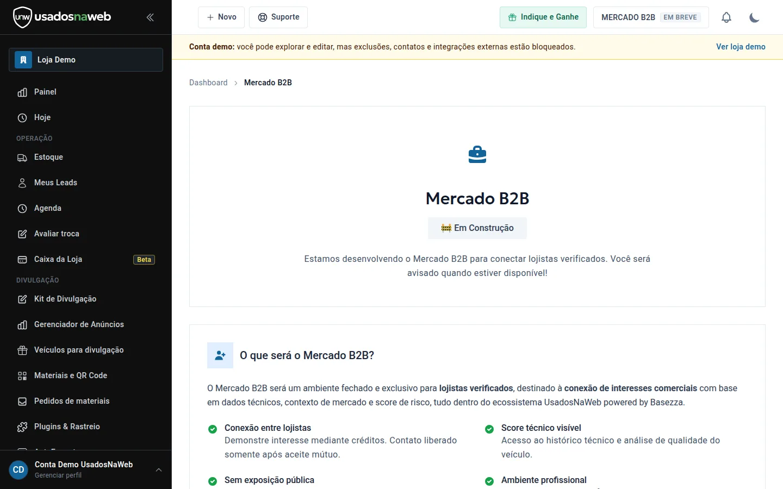This screenshot has width=783, height=489.
Task: Click the Pedidos de materiais inbox icon
Action: pyautogui.click(x=22, y=402)
